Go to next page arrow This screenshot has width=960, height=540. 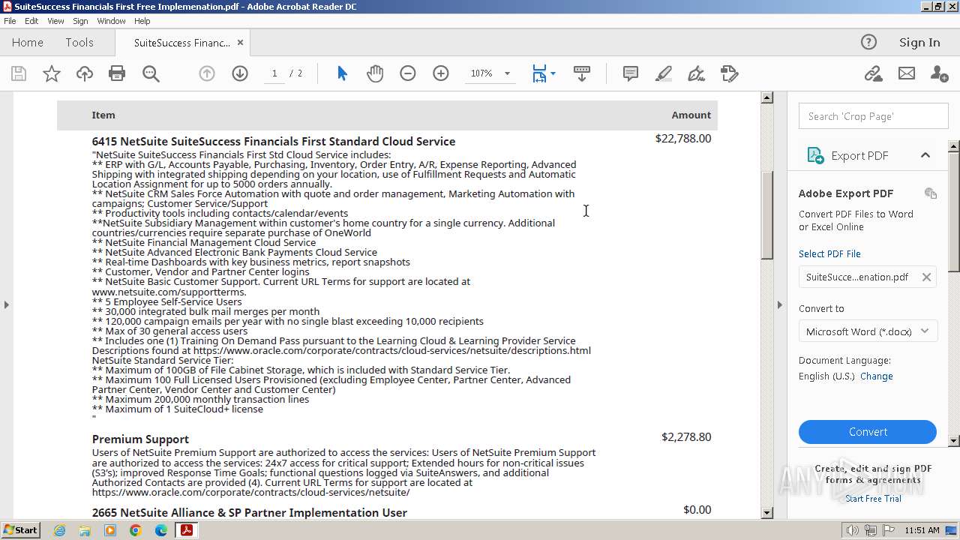point(240,73)
